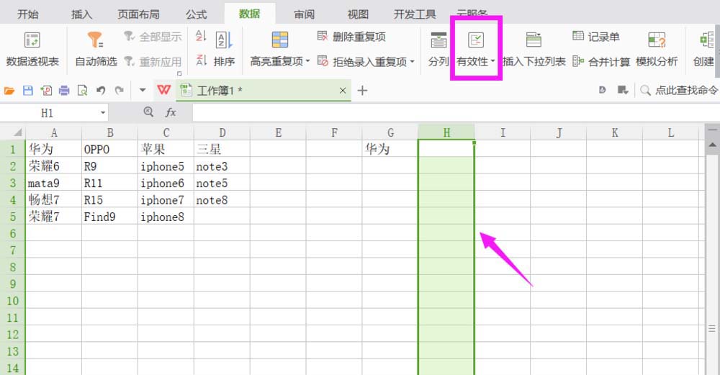Click vertical scrollbar up arrow
The height and width of the screenshot is (375, 720).
pos(712,145)
